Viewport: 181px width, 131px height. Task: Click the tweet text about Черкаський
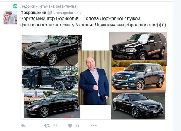pyautogui.click(x=93, y=22)
